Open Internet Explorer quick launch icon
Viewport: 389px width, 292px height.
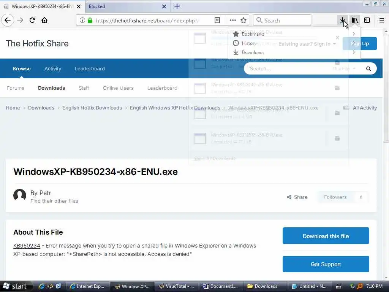pyautogui.click(x=41, y=286)
